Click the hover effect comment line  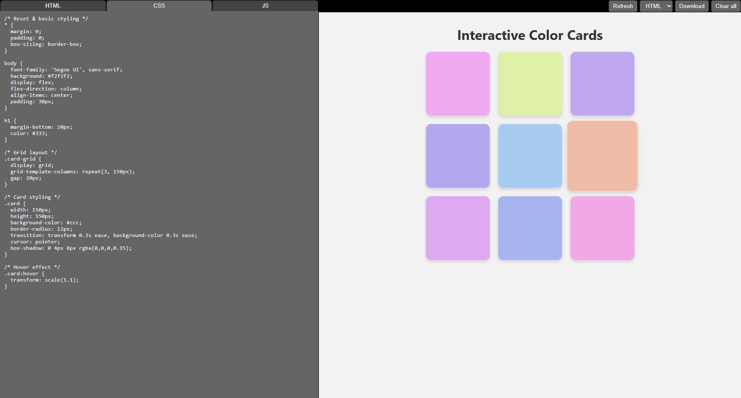(x=32, y=267)
